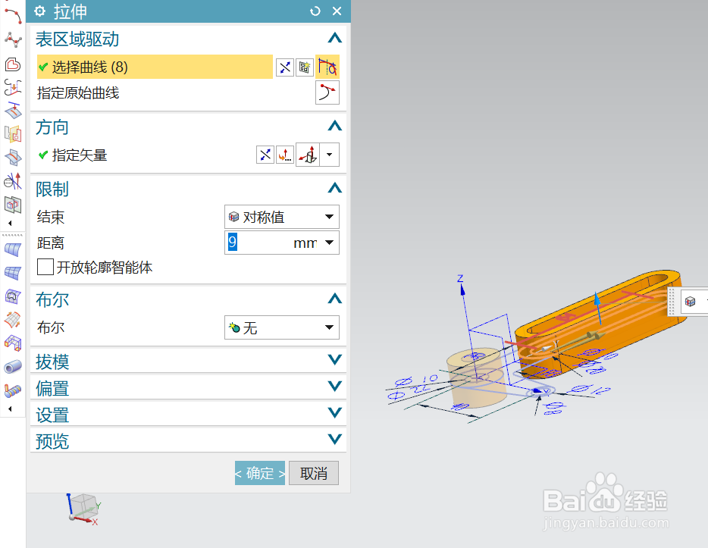Select the 指定矢量 row label
708x548 pixels.
pyautogui.click(x=80, y=155)
